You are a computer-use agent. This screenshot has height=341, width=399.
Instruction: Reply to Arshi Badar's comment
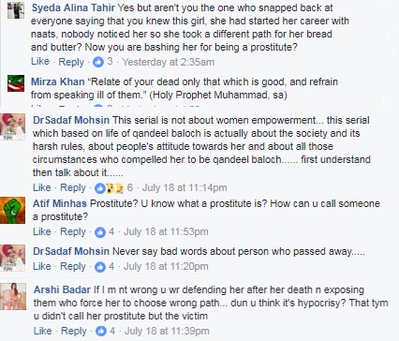[74, 331]
